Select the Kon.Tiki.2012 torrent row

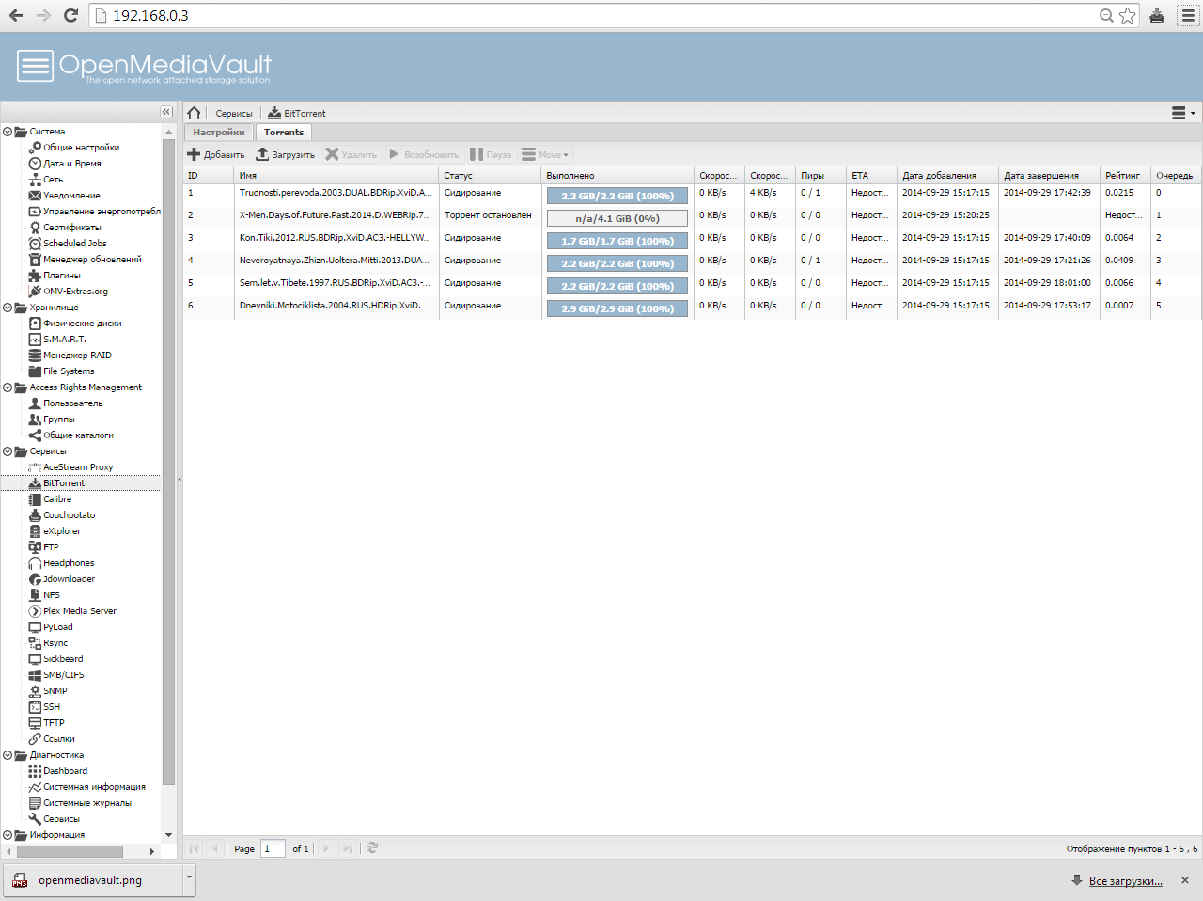click(335, 238)
